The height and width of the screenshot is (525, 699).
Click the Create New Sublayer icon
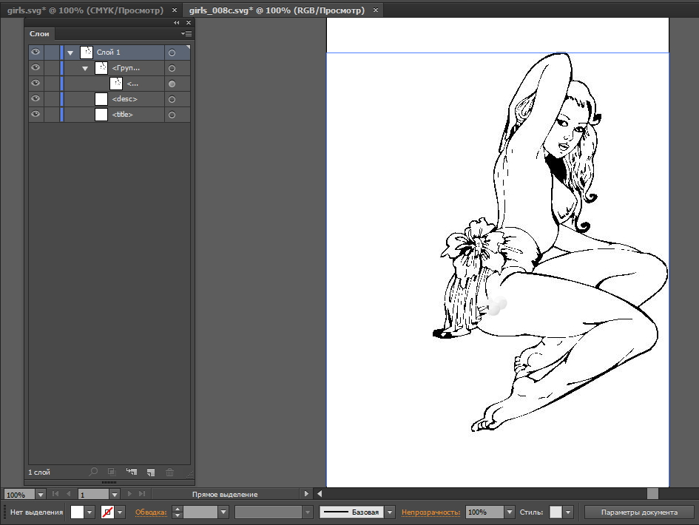point(132,472)
